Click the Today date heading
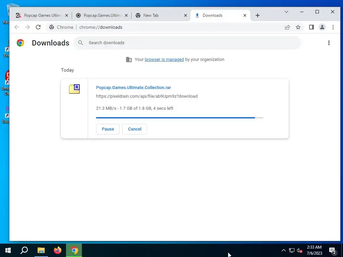 (x=67, y=70)
